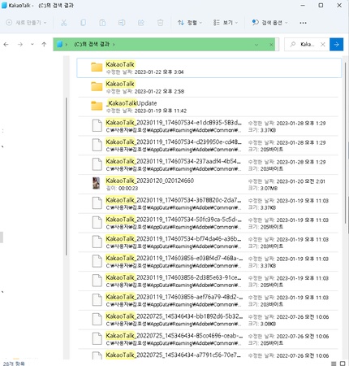The image size is (349, 366).
Task: Switch to details view icon in status bar
Action: pos(334,364)
